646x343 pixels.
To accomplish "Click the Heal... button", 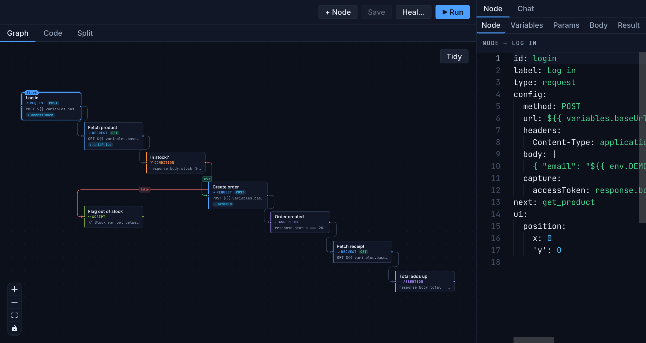I will coord(413,12).
